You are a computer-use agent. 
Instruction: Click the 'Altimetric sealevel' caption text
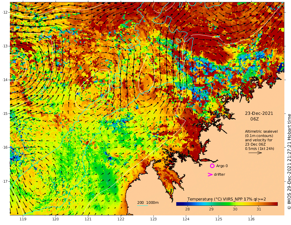(x=261, y=131)
